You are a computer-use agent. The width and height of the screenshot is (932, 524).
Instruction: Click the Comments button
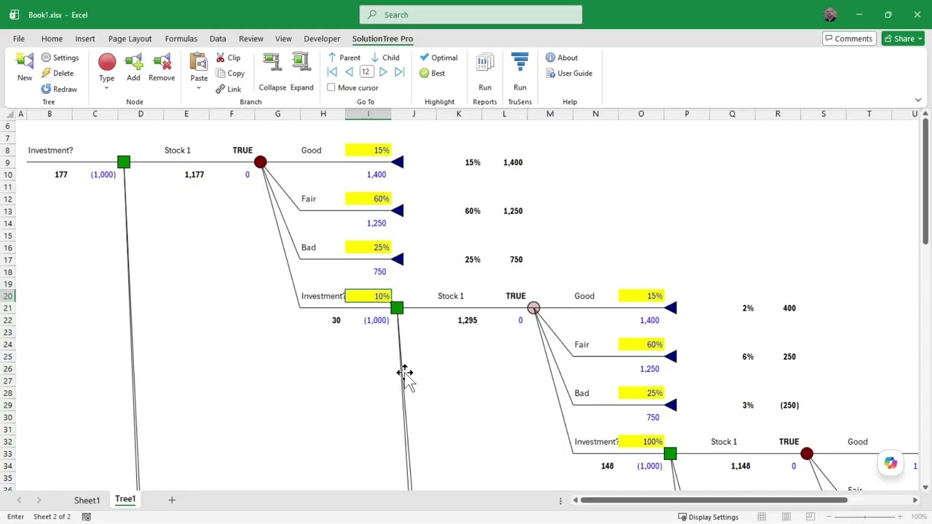(x=848, y=39)
